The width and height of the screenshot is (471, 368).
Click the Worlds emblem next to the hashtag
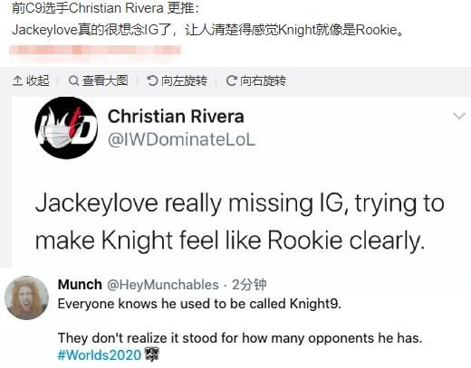point(152,354)
